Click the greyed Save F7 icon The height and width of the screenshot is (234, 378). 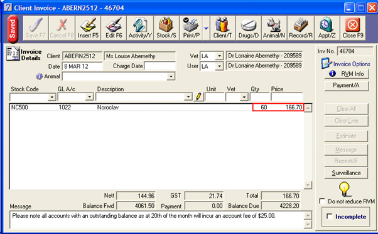pyautogui.click(x=36, y=28)
